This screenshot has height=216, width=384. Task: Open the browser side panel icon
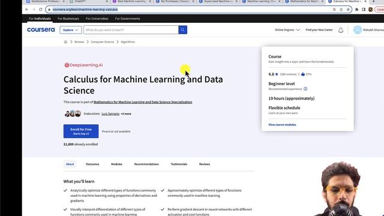click(364, 10)
